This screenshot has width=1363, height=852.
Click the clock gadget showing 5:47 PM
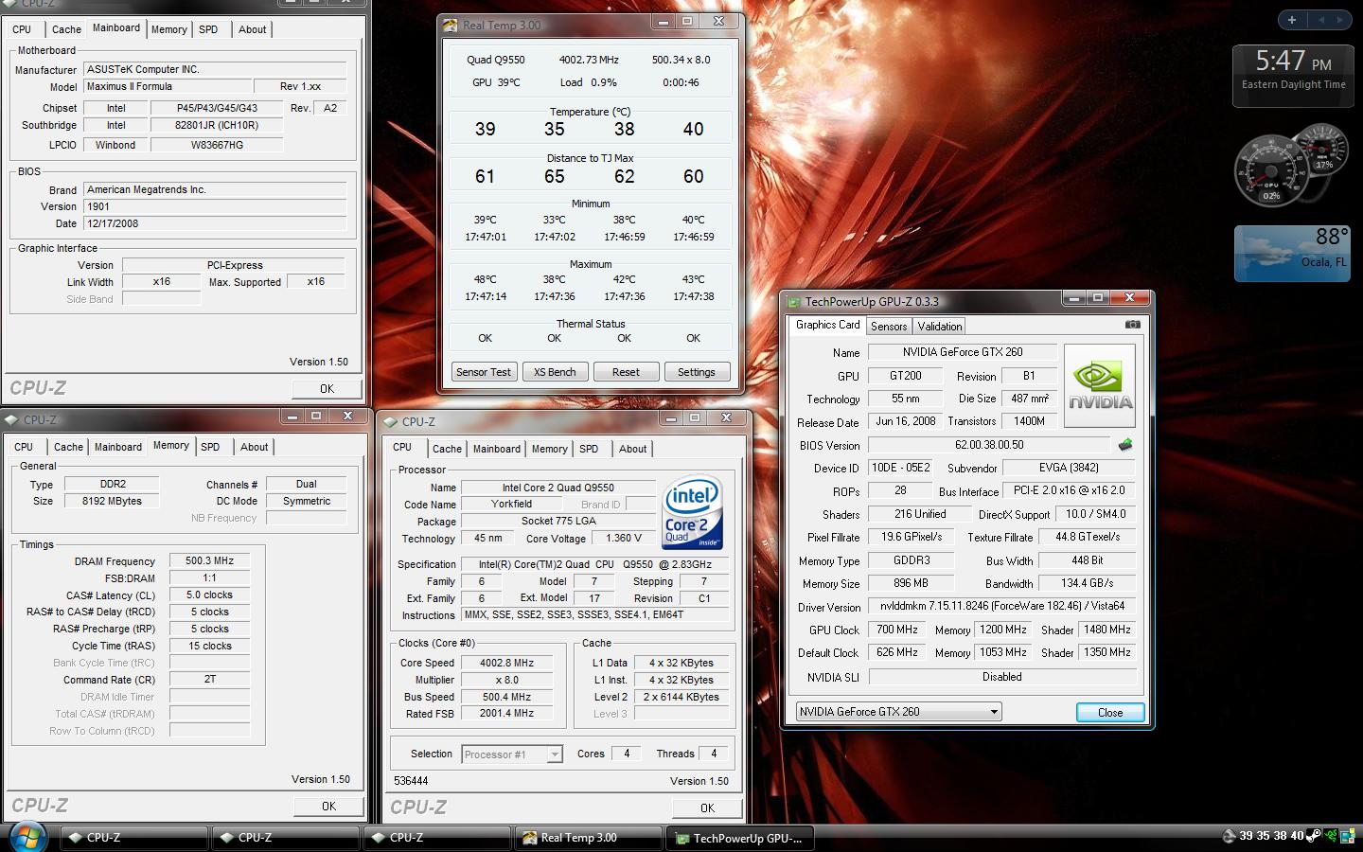coord(1293,75)
